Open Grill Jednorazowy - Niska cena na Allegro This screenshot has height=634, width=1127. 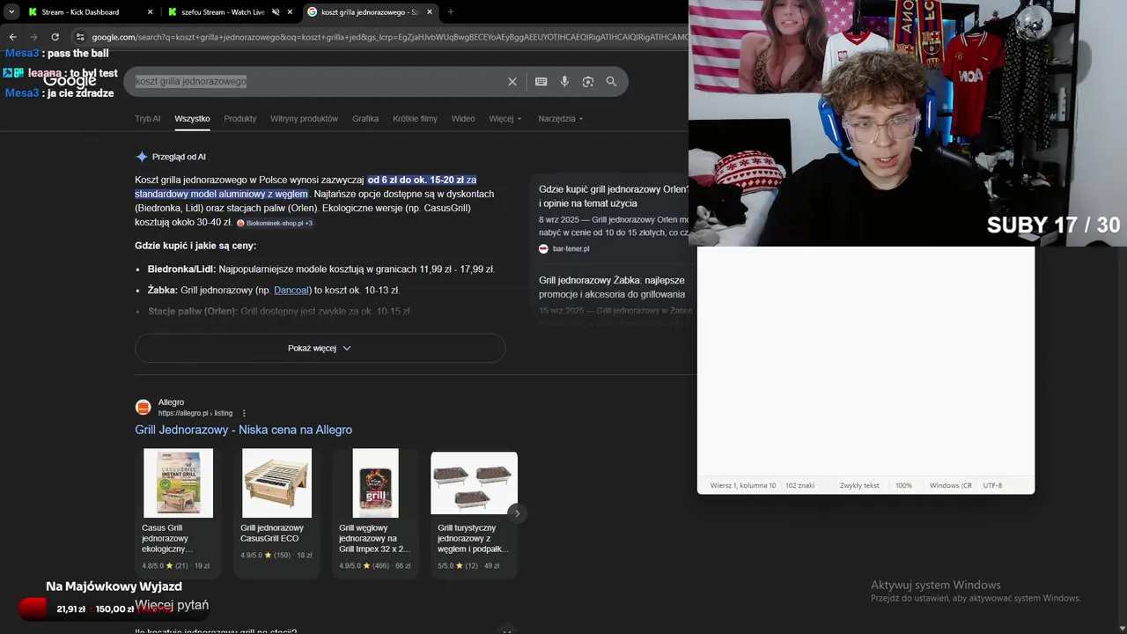[x=243, y=430]
